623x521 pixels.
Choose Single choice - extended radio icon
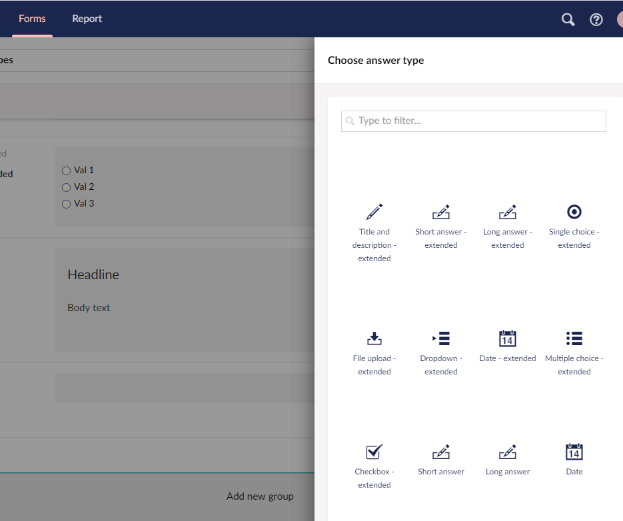coord(574,212)
